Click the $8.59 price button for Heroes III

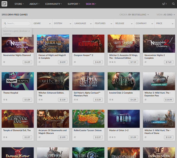tap(63, 62)
